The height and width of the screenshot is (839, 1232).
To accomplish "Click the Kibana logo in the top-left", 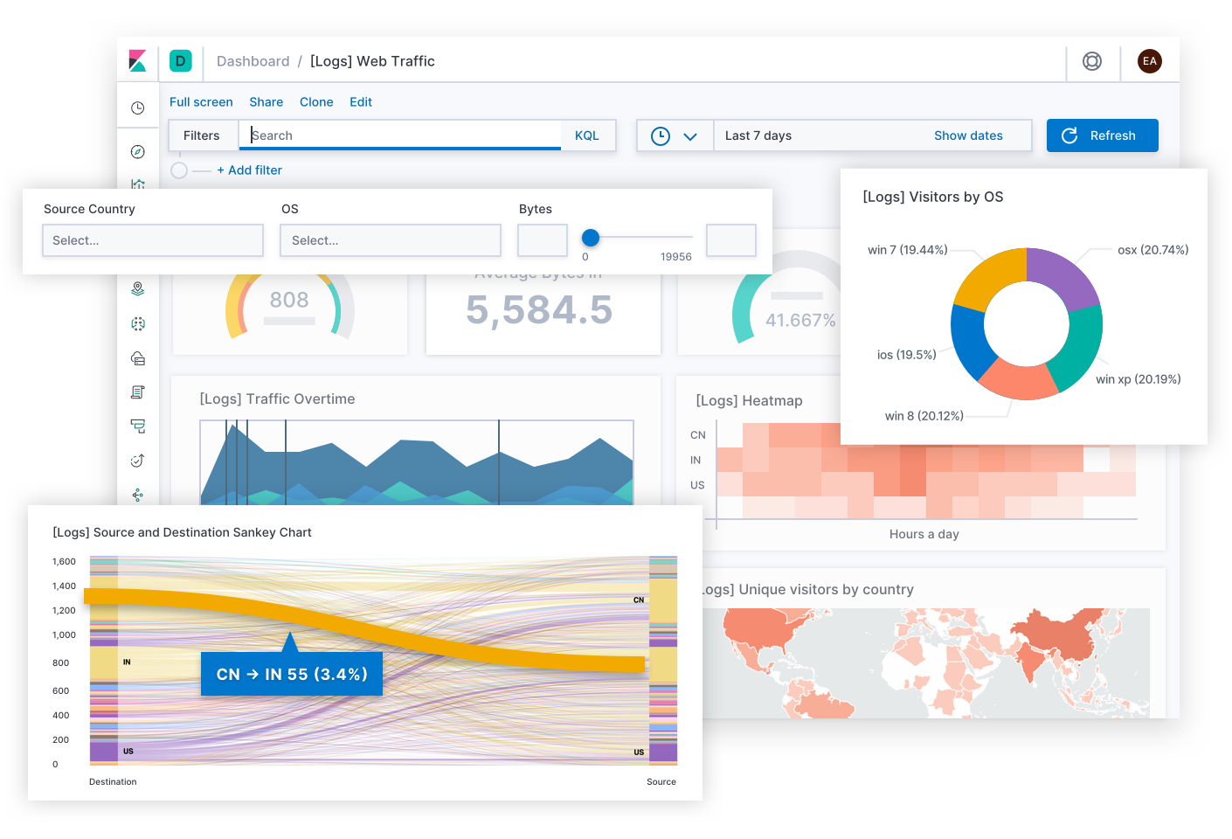I will point(137,61).
